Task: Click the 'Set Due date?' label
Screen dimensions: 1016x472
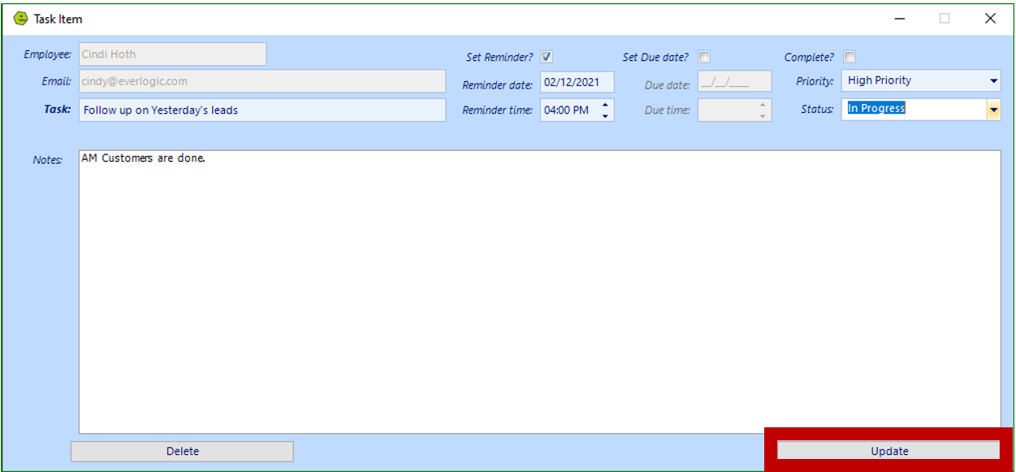Action: pos(655,58)
